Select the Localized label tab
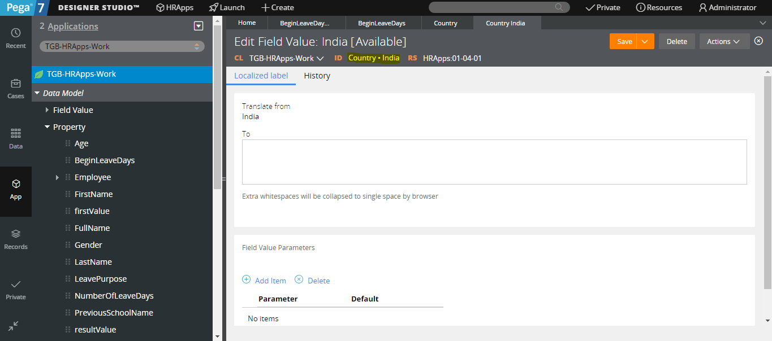This screenshot has height=341, width=772. pos(261,76)
